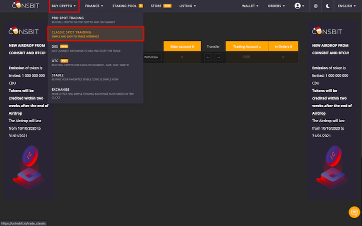
Task: Click the left banner airdrop headline text
Action: [27, 49]
